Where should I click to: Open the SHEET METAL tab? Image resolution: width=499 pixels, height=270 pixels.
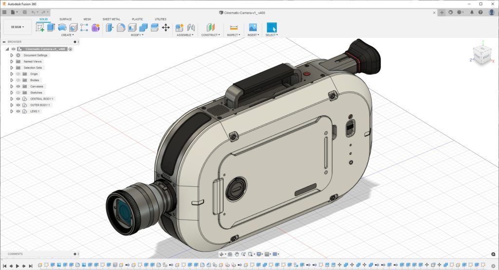[111, 19]
